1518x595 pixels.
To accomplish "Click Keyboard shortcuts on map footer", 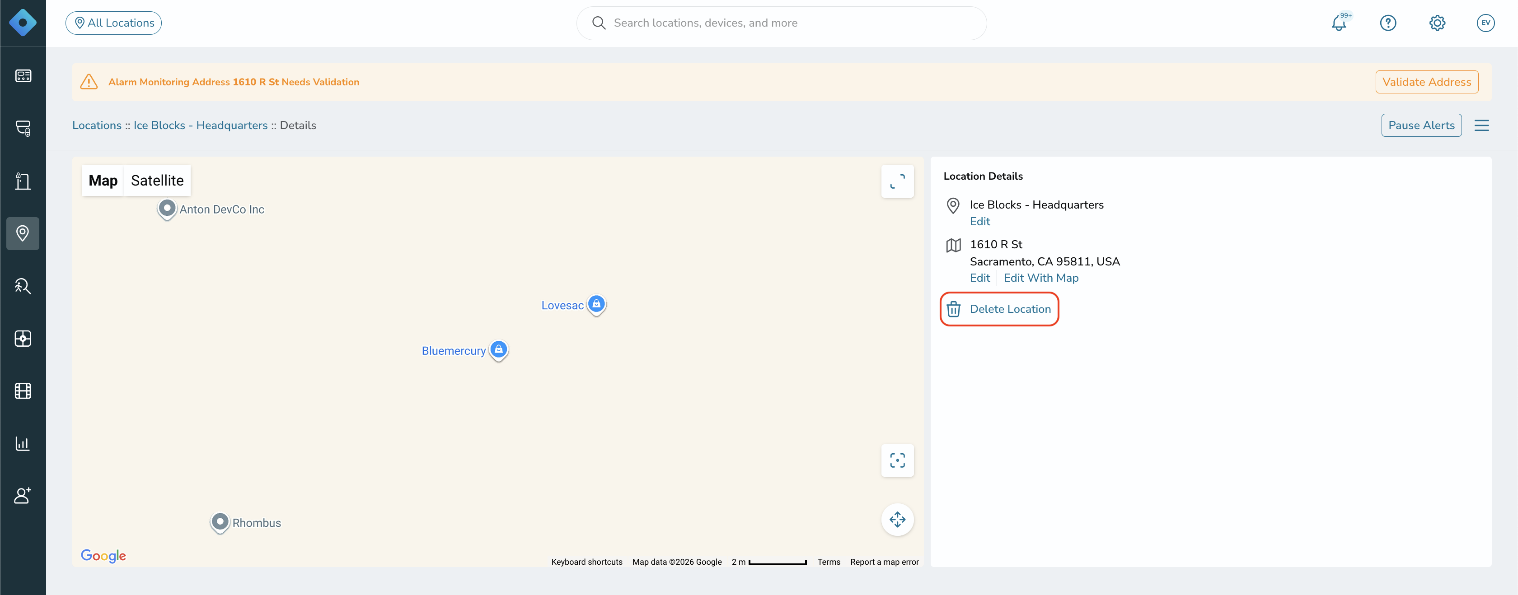I will point(587,562).
